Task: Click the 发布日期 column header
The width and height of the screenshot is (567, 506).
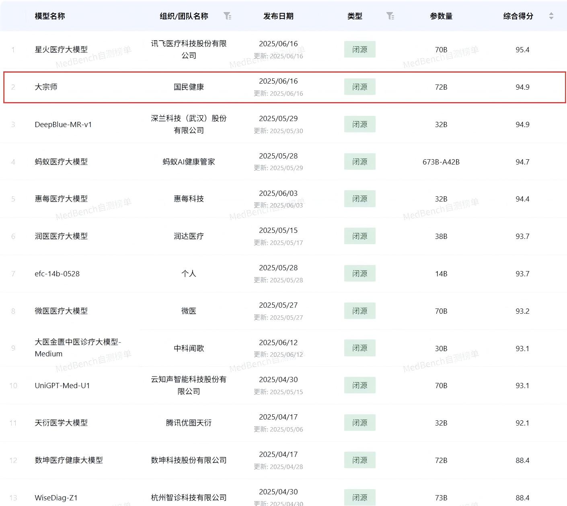Action: 278,16
